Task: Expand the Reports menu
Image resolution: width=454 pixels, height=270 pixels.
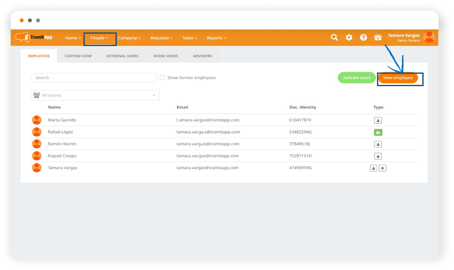Action: click(216, 38)
